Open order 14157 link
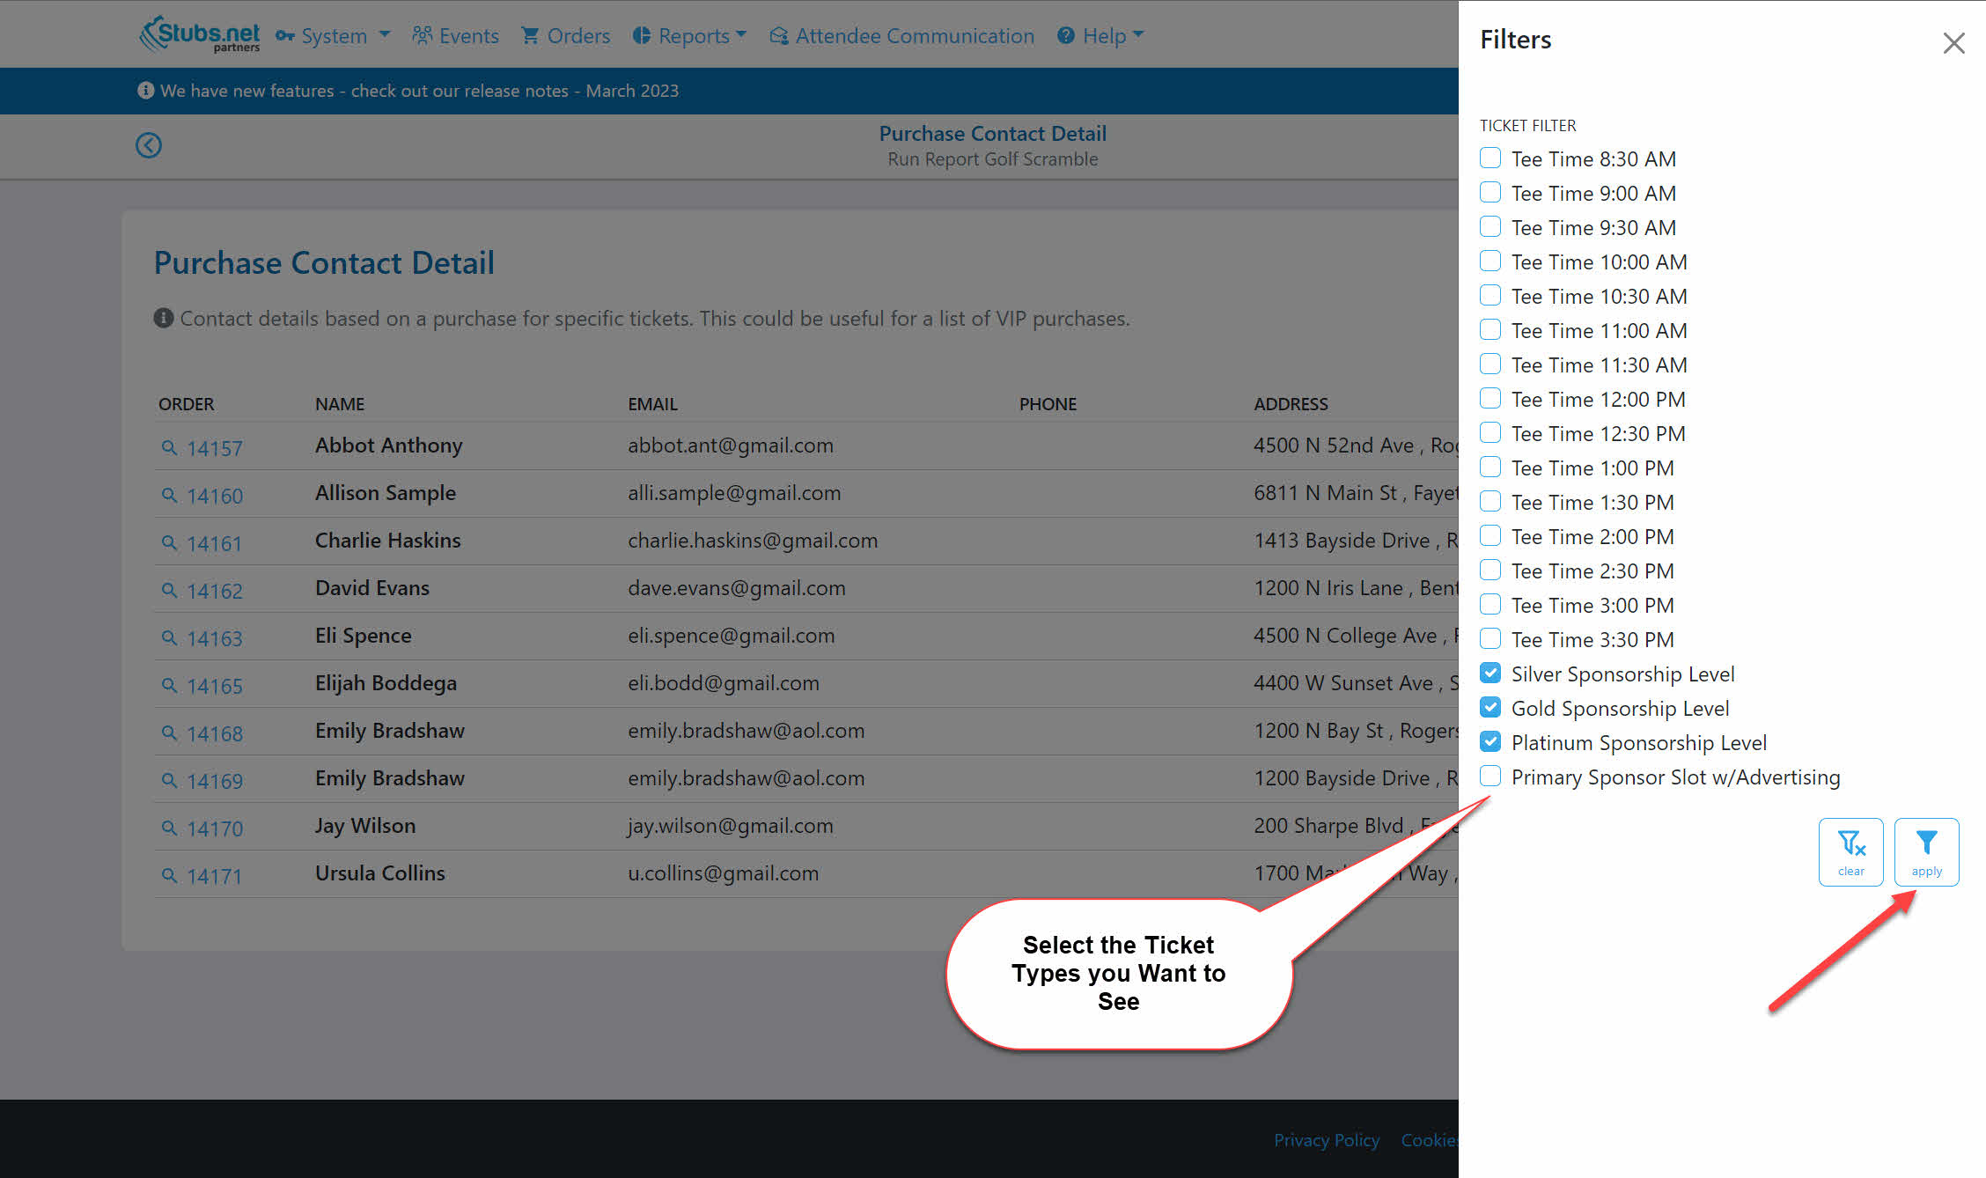 (x=214, y=448)
